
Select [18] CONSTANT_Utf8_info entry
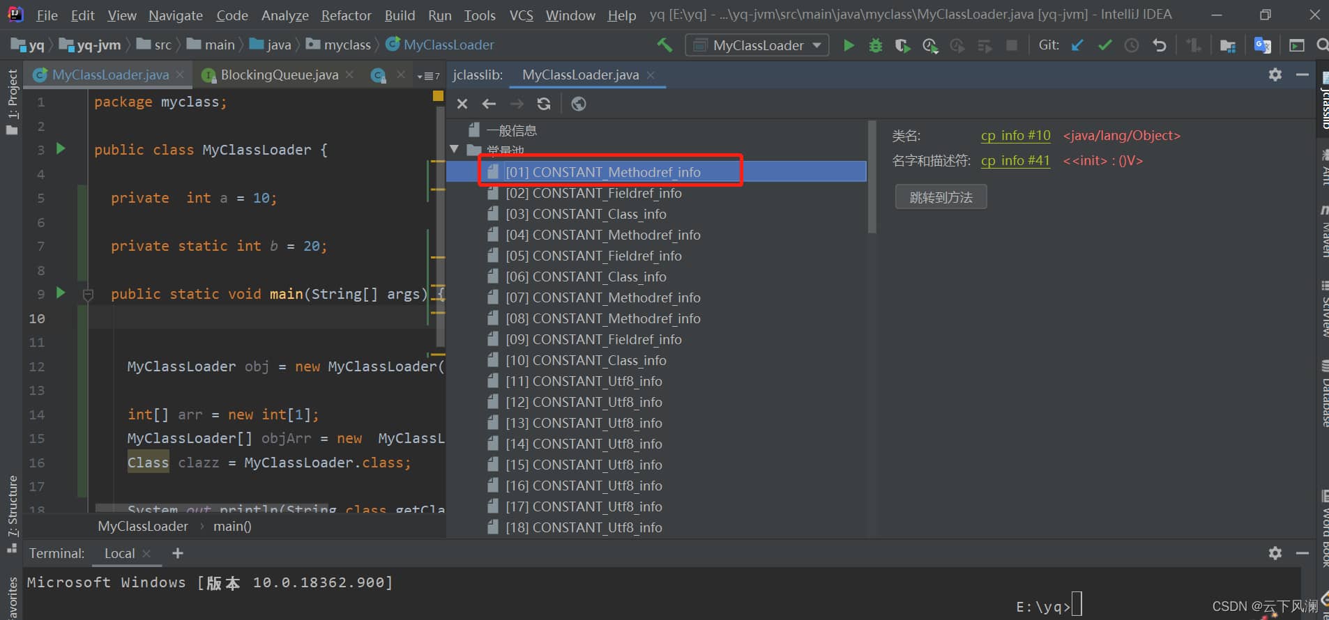[x=584, y=527]
